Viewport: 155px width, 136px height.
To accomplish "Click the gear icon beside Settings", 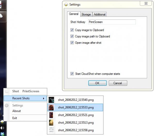I will [7, 105].
